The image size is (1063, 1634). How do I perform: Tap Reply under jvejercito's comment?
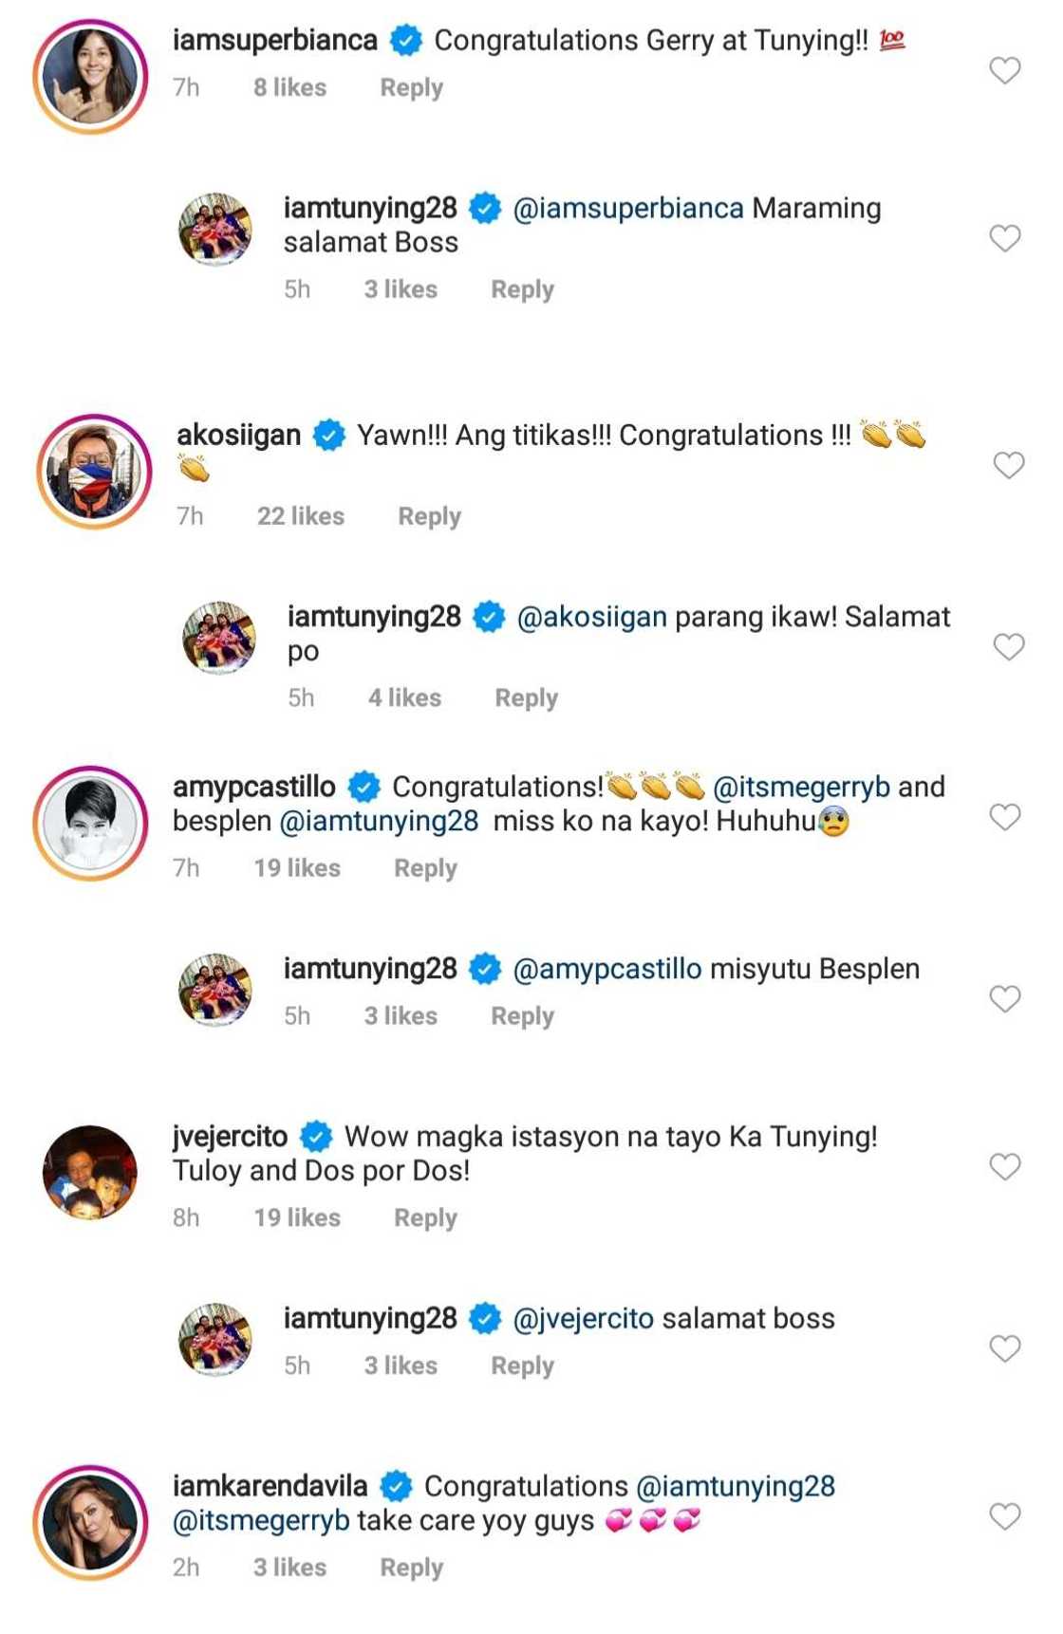(x=425, y=1216)
